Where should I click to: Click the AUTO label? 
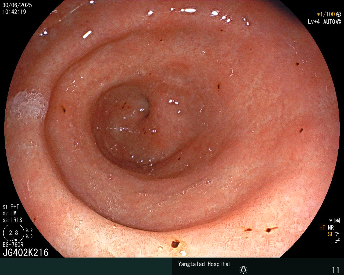(329, 22)
